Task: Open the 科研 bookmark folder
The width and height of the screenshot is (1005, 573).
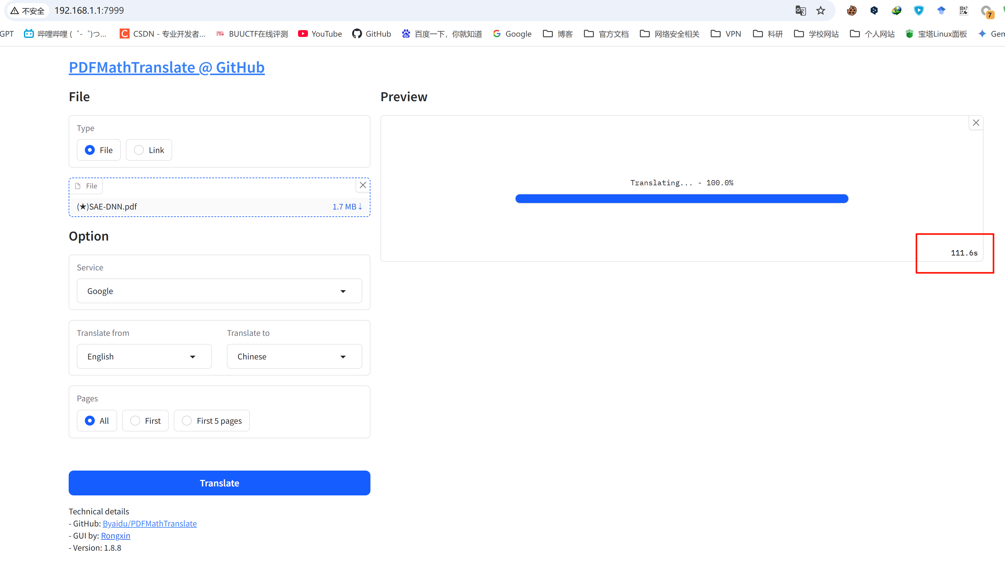Action: click(768, 34)
